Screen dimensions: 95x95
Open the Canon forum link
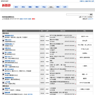pyautogui.click(x=8, y=40)
